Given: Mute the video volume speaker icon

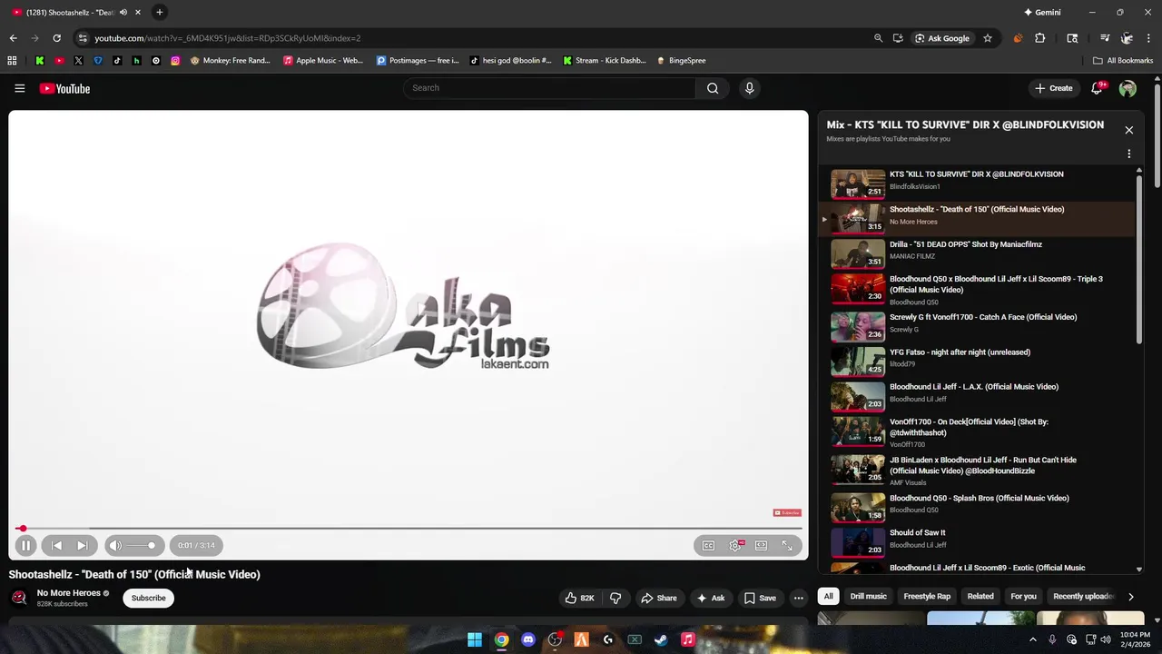Looking at the screenshot, I should (x=115, y=545).
